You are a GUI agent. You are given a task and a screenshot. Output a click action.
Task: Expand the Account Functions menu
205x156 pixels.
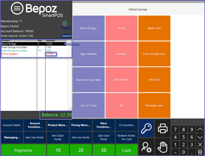point(35,125)
